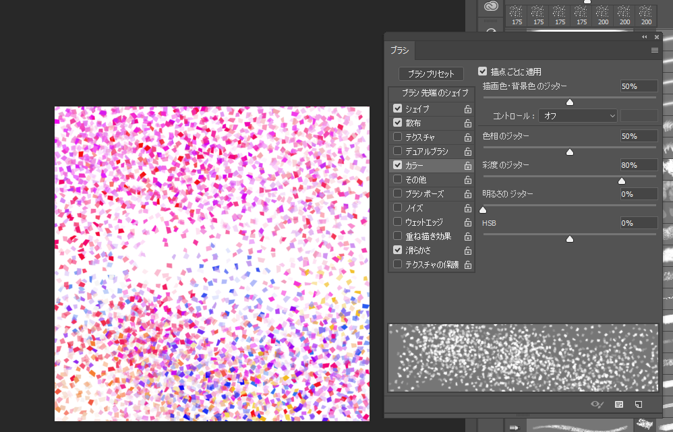Enable the テクスチャ checkbox
The height and width of the screenshot is (432, 673).
click(397, 137)
